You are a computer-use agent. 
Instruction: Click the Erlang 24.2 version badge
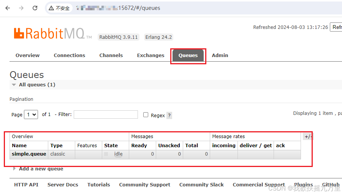click(x=158, y=37)
